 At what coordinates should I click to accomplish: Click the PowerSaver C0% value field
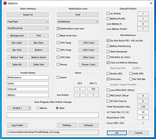[143, 117]
